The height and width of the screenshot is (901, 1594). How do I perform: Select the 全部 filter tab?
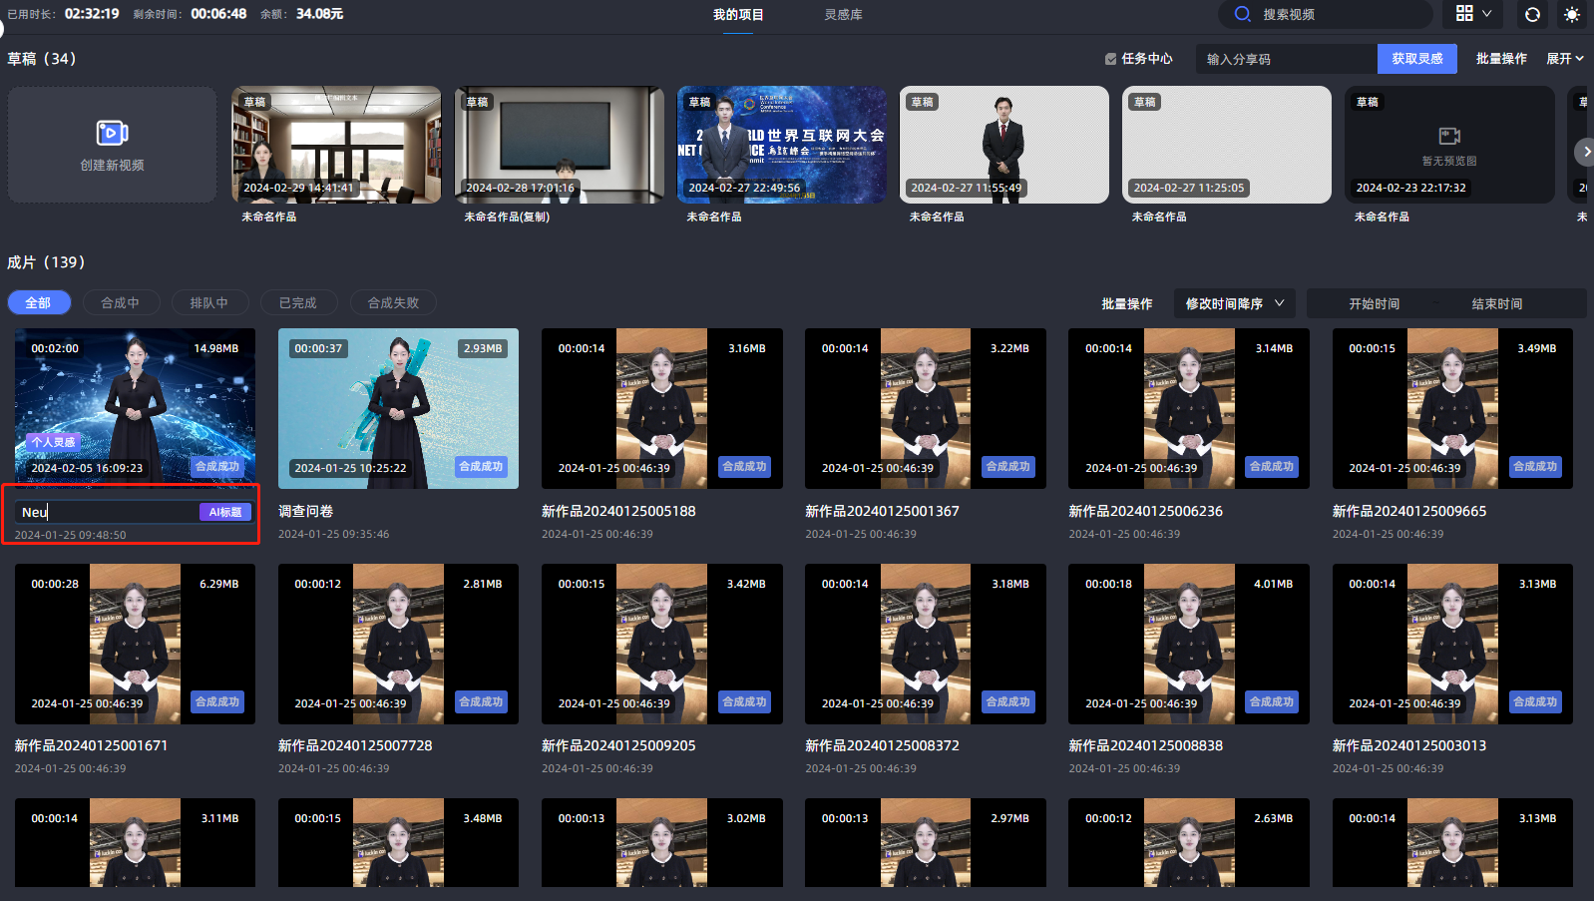click(39, 302)
